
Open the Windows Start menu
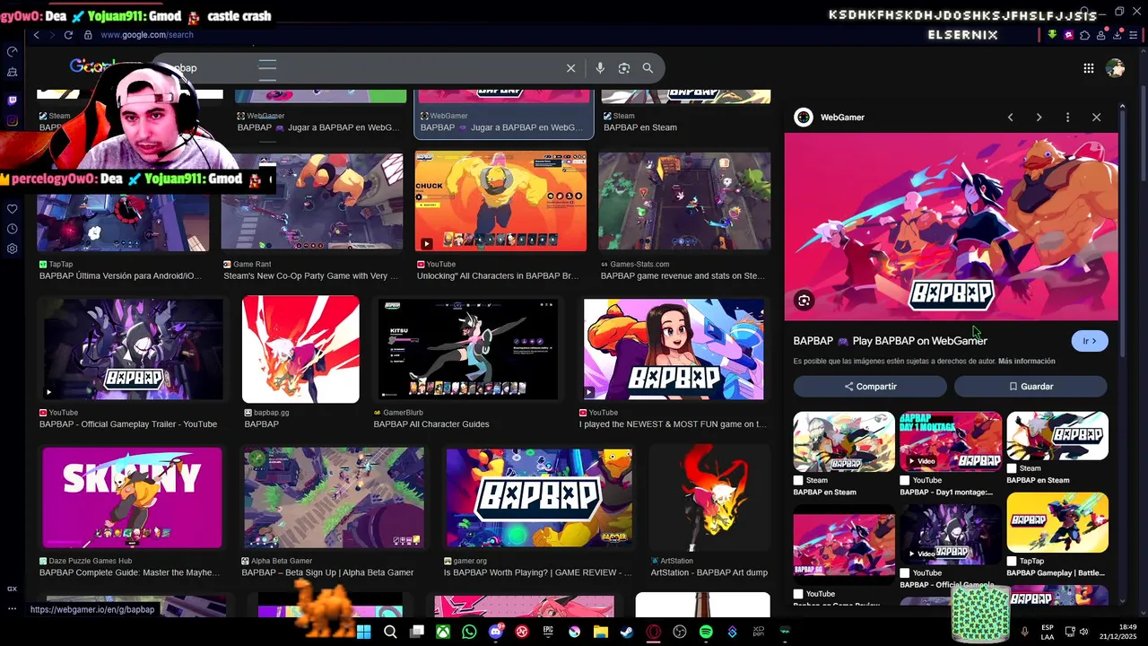[363, 632]
